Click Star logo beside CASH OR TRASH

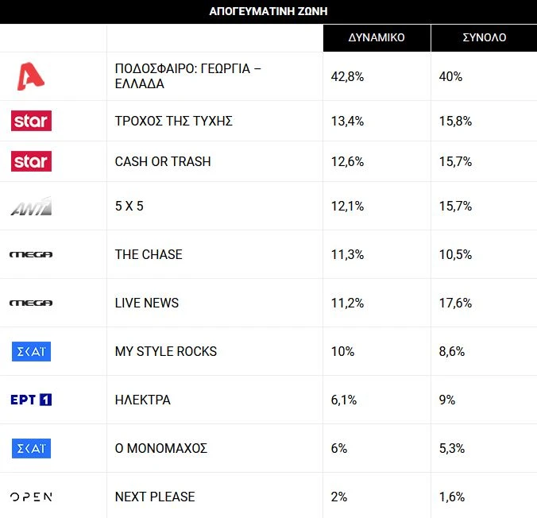point(31,161)
